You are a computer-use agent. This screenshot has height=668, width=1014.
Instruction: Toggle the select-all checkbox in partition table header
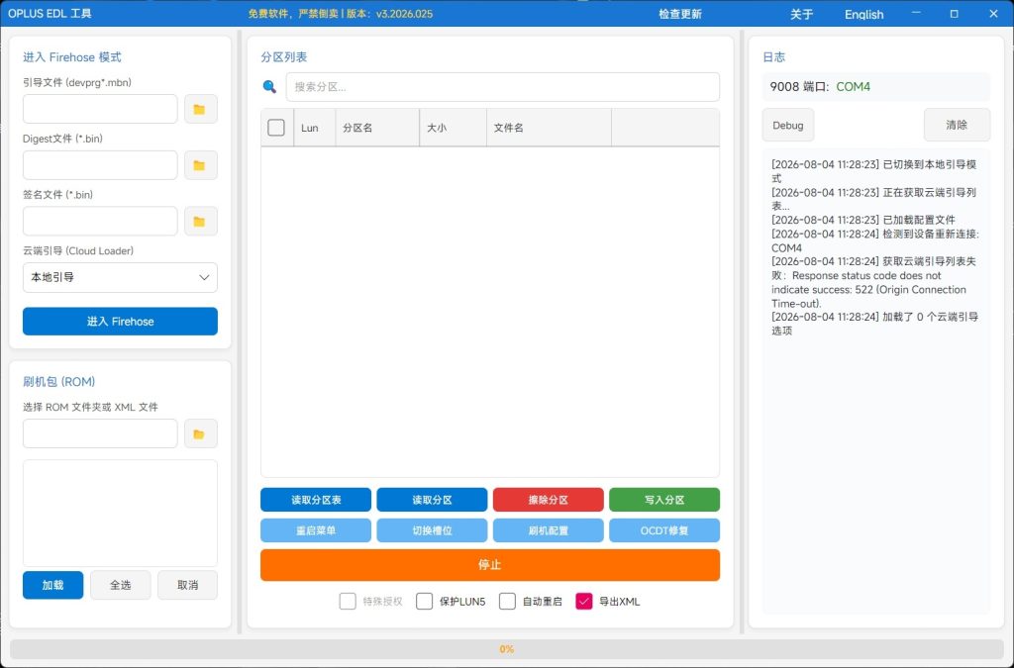point(276,128)
